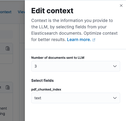Expand chevron of documents count selector
The height and width of the screenshot is (121, 126).
[x=115, y=66]
